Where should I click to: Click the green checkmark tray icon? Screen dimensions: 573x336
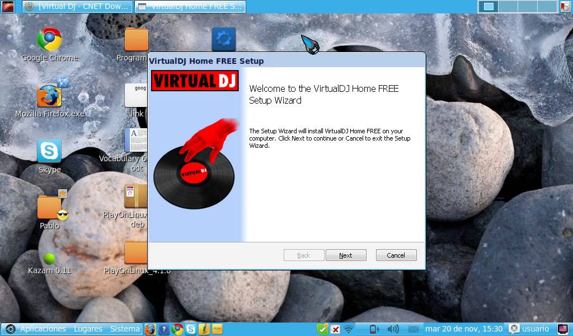click(322, 329)
